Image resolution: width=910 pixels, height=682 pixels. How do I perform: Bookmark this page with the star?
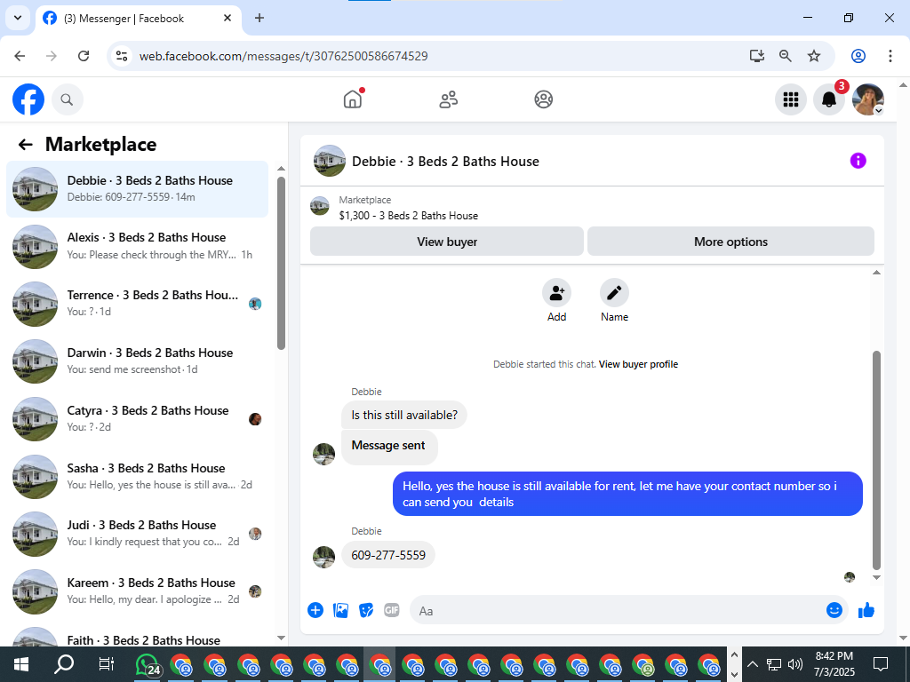tap(814, 56)
